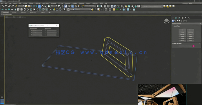
Task: Toggle the highlighted Ribbon display button
Action: [112, 6]
